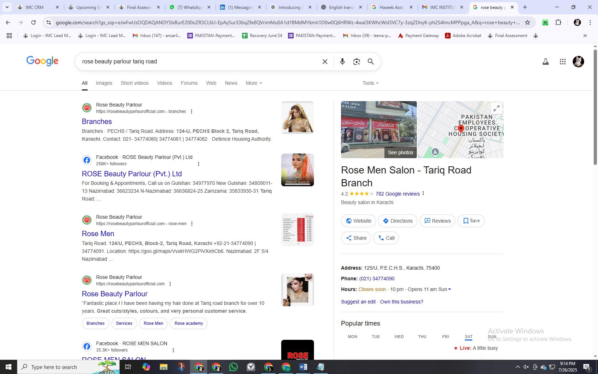
Task: Click the Share button
Action: (356, 238)
